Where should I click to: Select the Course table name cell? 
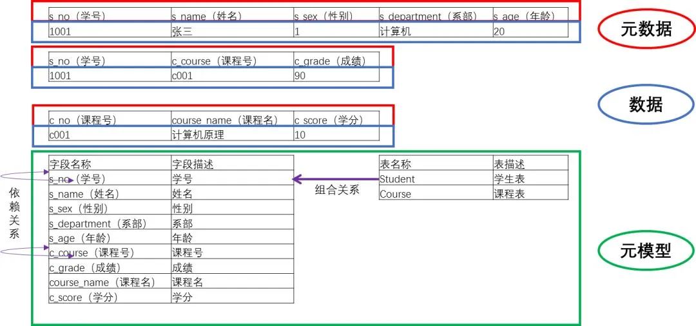pos(436,193)
